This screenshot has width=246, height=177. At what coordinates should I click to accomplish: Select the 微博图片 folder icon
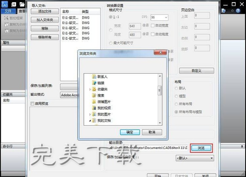point(94,102)
